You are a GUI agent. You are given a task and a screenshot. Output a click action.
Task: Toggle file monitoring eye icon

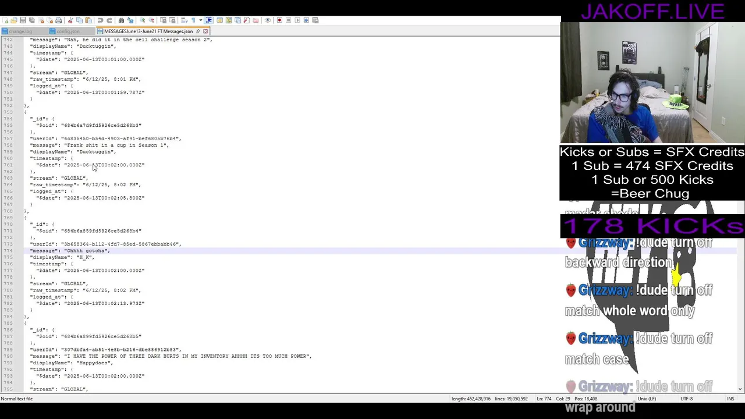point(268,20)
